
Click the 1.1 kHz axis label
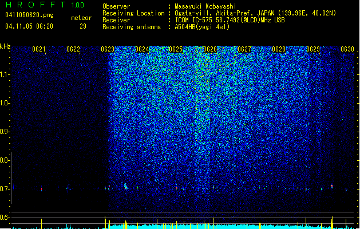(5, 74)
